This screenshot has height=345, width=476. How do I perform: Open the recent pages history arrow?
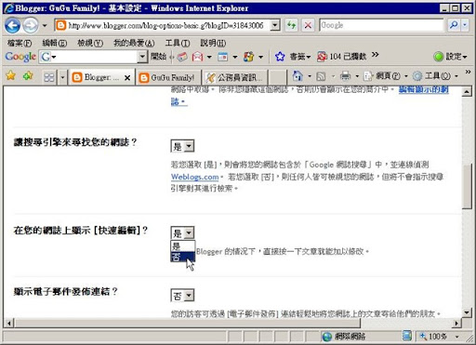click(45, 26)
